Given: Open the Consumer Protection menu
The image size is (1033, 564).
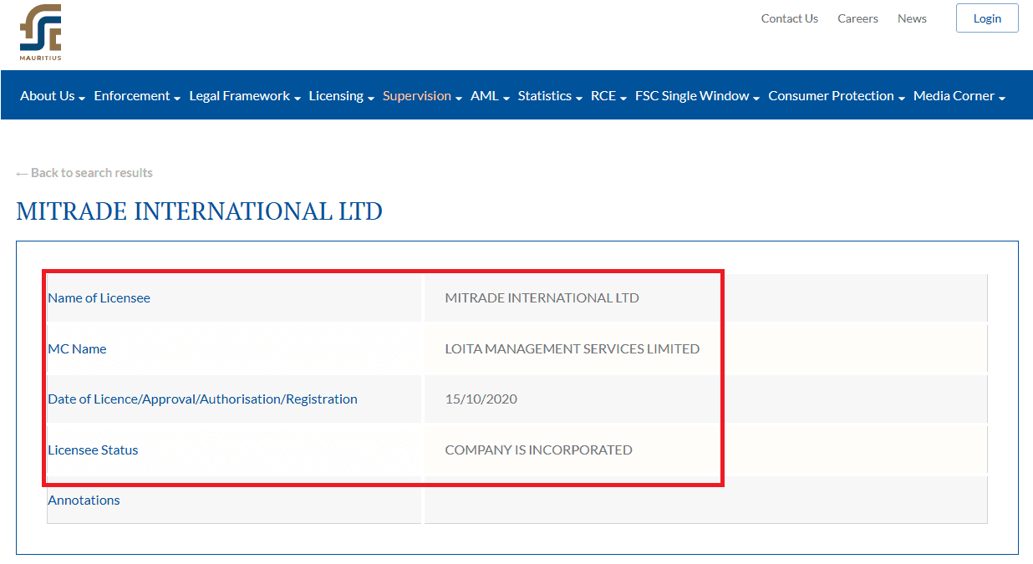Looking at the screenshot, I should pos(837,96).
